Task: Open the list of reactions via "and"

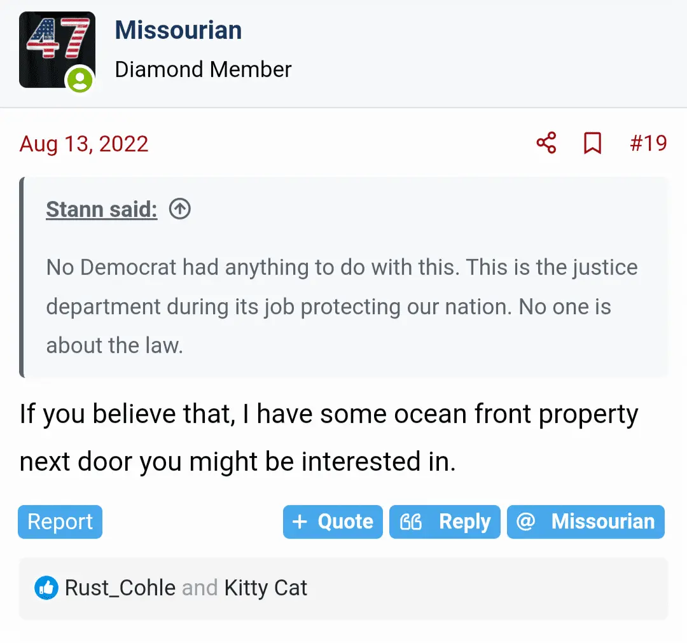Action: (x=200, y=588)
